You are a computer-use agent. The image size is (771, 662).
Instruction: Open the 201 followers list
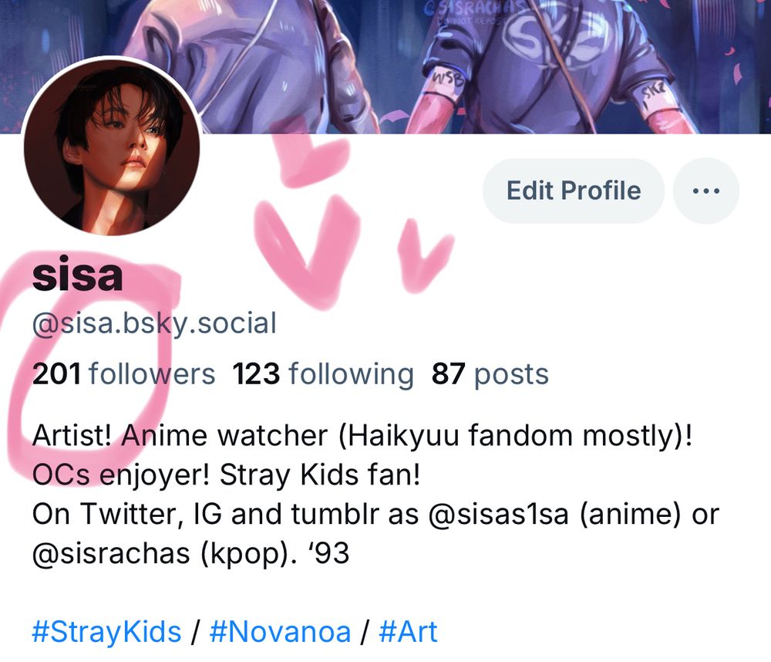click(123, 373)
